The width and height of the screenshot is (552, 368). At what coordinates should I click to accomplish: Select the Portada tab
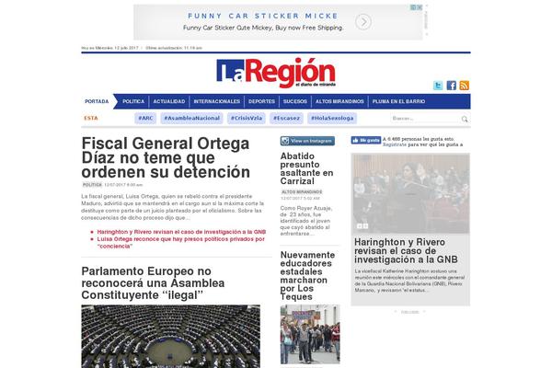[x=97, y=101]
